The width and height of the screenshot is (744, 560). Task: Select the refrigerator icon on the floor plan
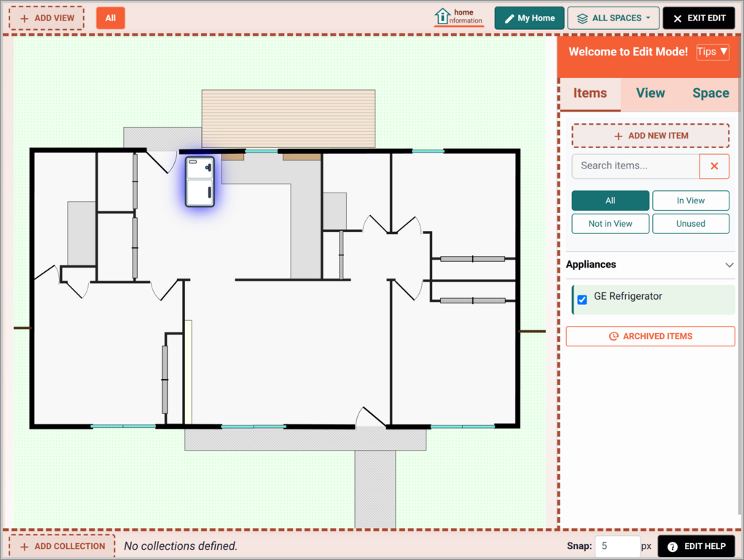(200, 182)
